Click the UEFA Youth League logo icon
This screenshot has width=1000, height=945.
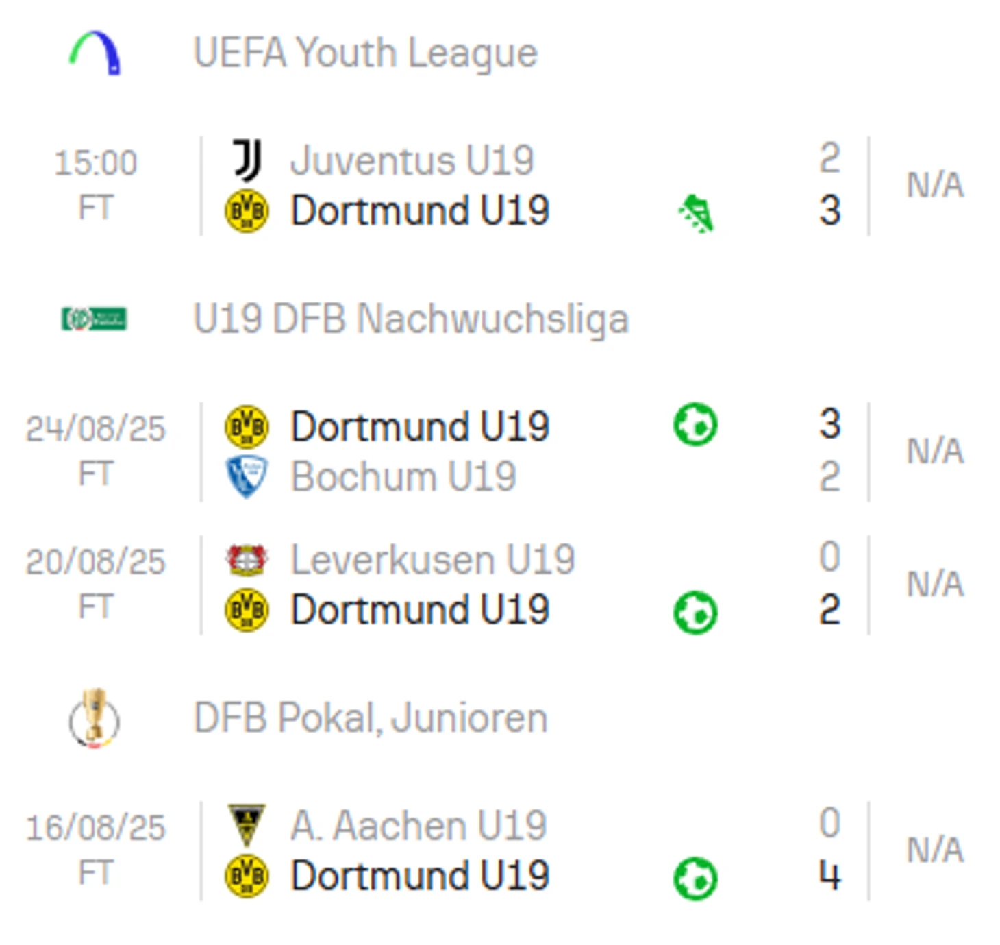(x=95, y=53)
